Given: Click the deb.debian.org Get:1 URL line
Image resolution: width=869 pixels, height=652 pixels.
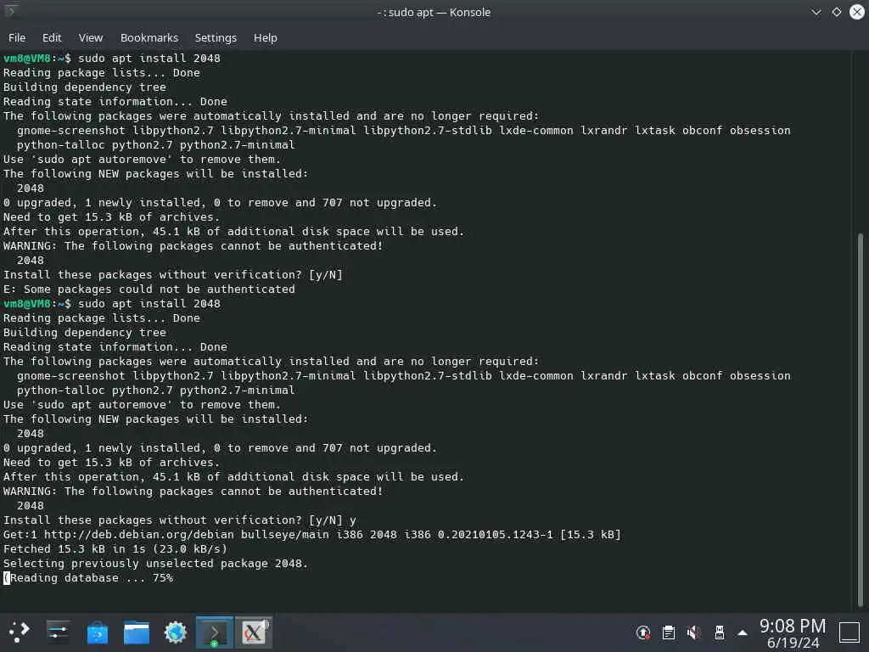Looking at the screenshot, I should (312, 535).
